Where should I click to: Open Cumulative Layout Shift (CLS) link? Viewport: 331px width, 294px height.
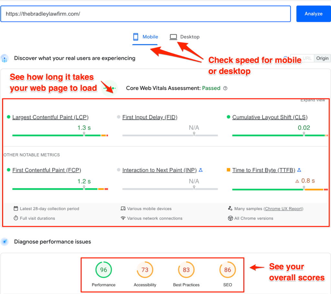pyautogui.click(x=270, y=117)
